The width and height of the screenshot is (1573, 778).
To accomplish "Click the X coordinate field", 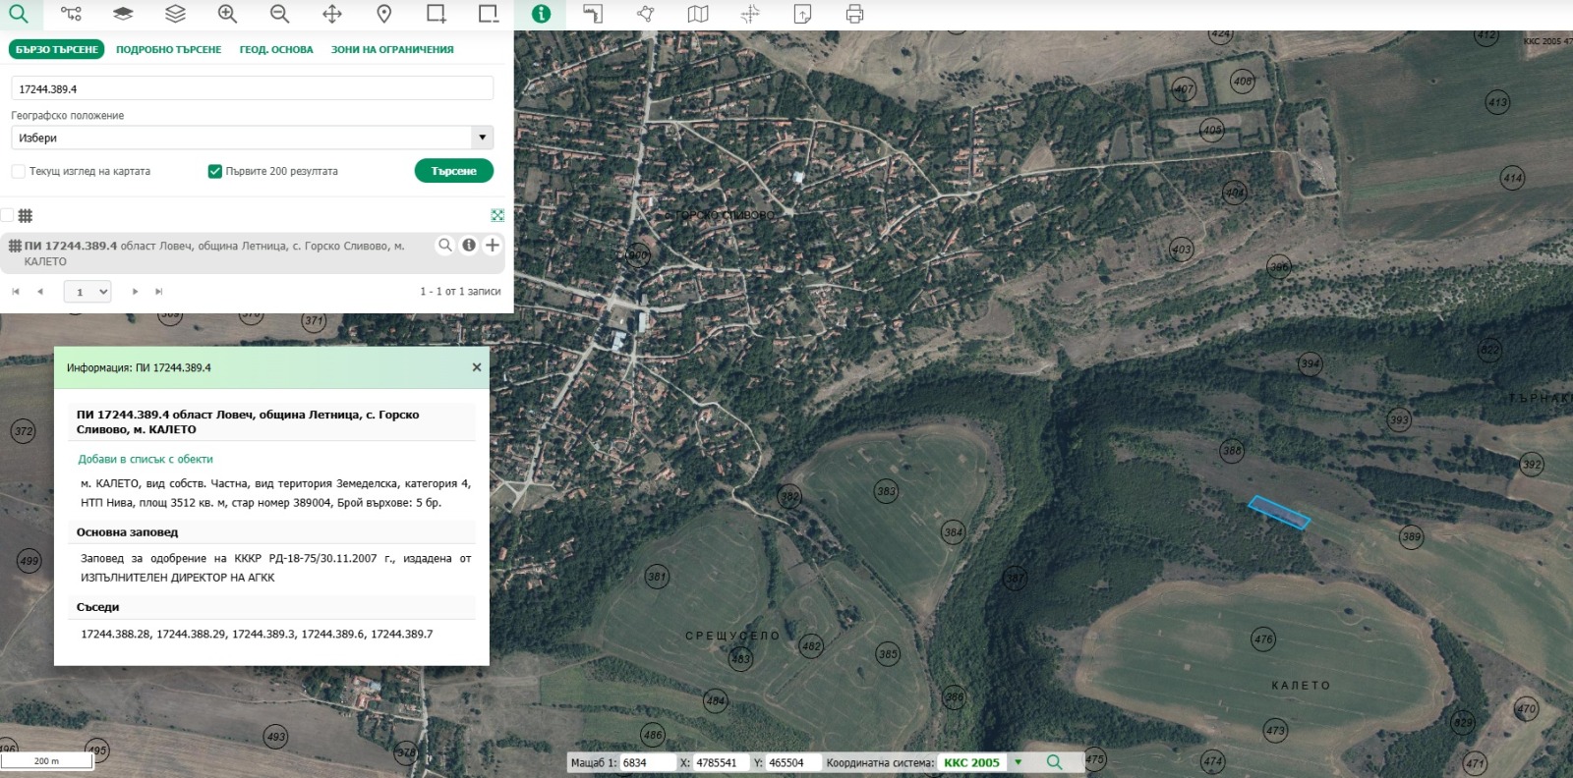I will 722,762.
